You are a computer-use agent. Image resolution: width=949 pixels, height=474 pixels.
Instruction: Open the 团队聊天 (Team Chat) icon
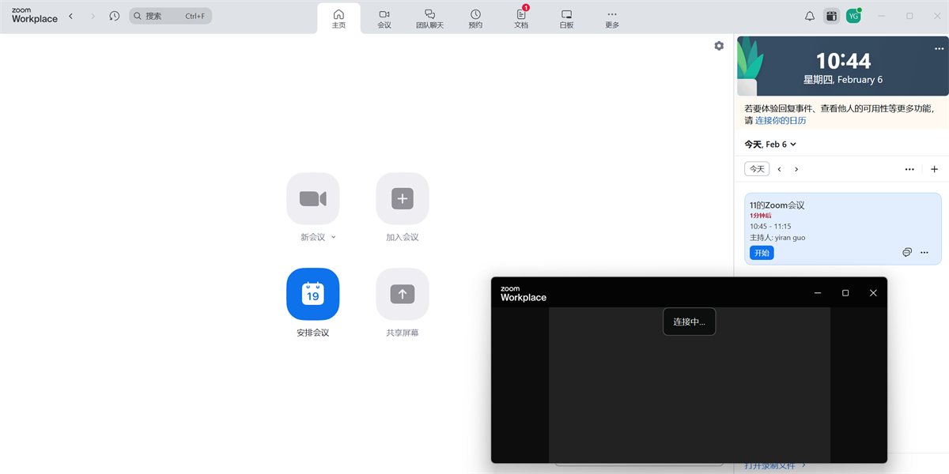(429, 17)
